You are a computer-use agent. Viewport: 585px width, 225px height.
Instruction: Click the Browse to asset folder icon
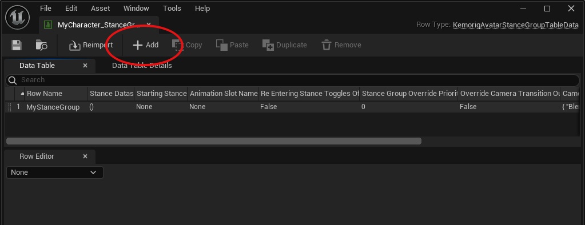coord(41,45)
